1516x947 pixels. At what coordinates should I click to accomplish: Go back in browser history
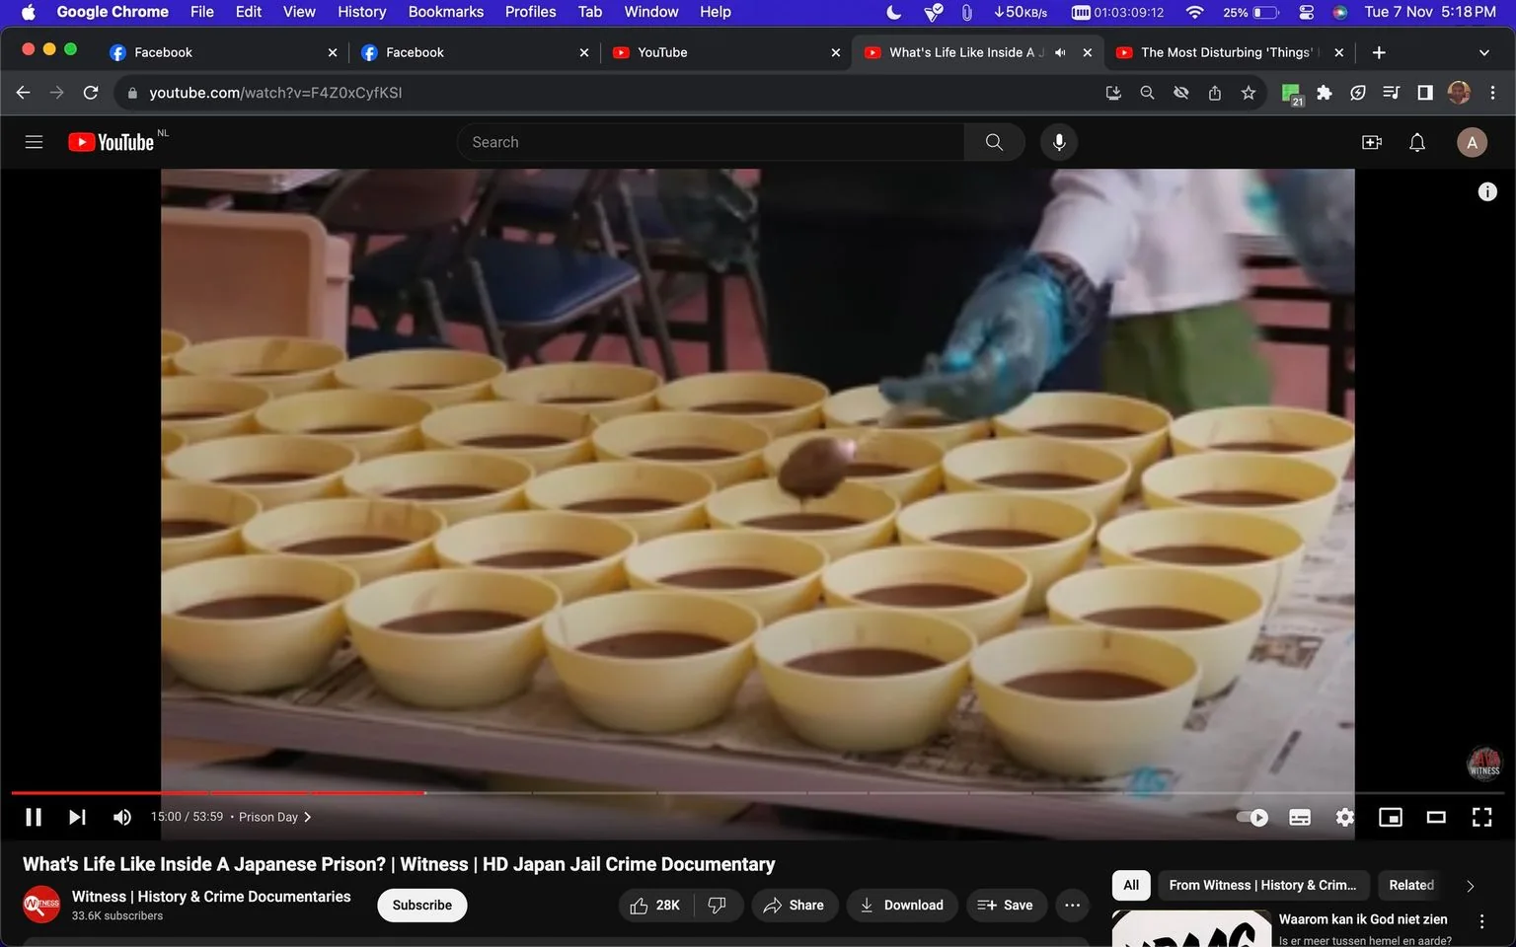[24, 92]
